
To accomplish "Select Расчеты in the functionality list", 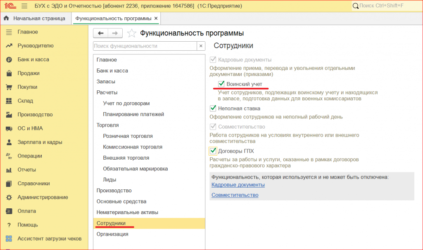I will [x=149, y=92].
